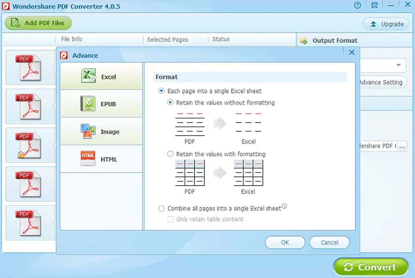This screenshot has height=278, width=415.
Task: Toggle Only retain table content checkbox
Action: 171,219
